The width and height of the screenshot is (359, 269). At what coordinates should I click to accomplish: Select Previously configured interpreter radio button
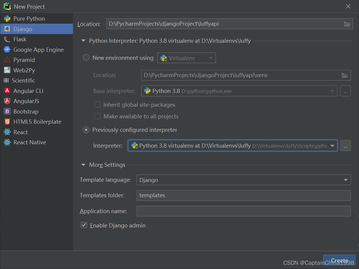point(86,130)
